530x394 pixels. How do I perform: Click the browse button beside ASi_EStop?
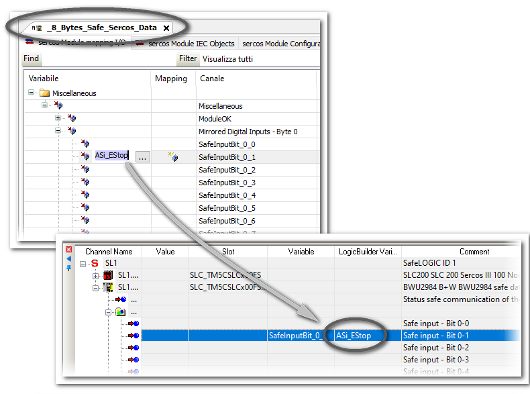click(x=142, y=156)
